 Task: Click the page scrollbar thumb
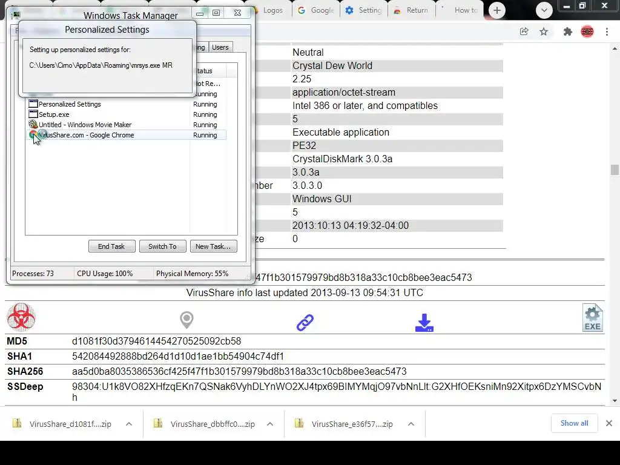click(615, 170)
